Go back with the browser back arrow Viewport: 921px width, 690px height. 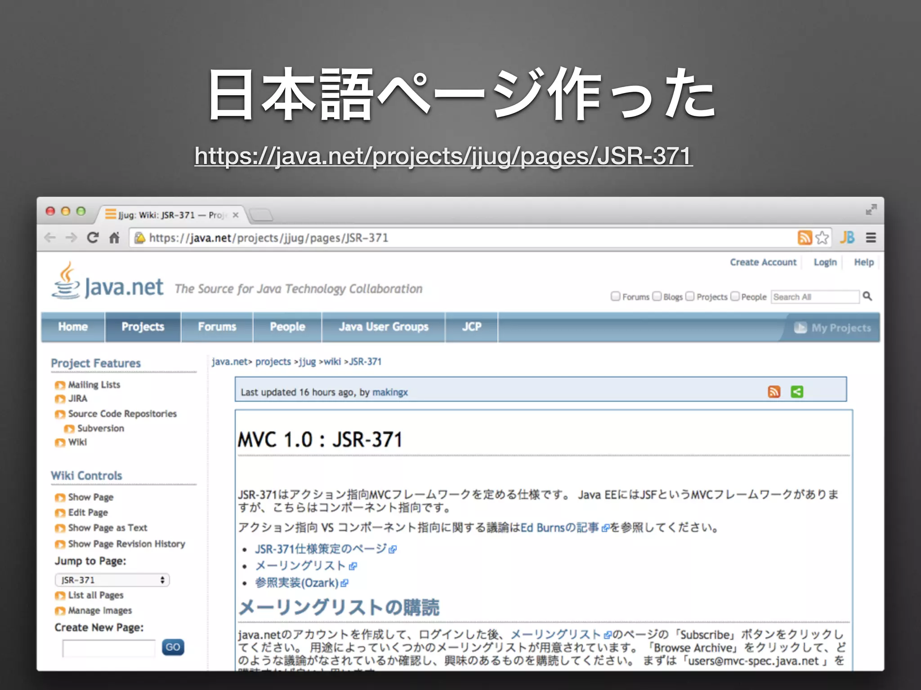click(50, 238)
